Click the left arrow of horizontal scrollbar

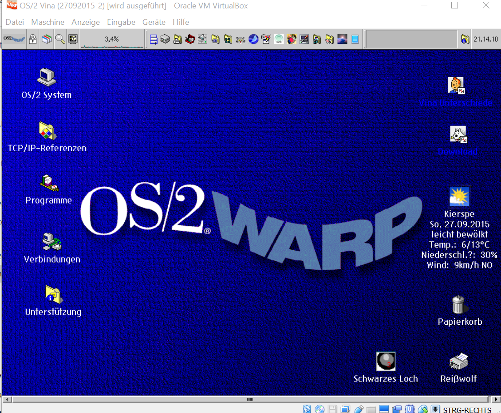(x=7, y=399)
